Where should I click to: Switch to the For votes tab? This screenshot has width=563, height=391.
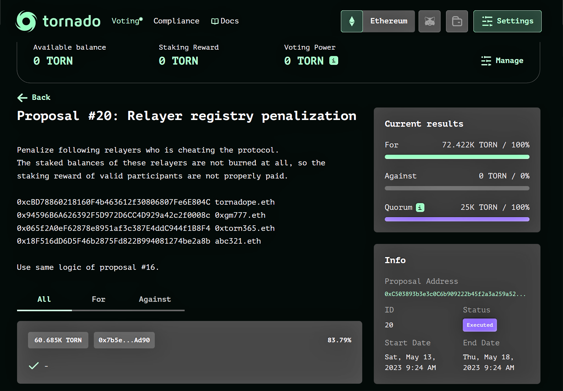pos(99,299)
